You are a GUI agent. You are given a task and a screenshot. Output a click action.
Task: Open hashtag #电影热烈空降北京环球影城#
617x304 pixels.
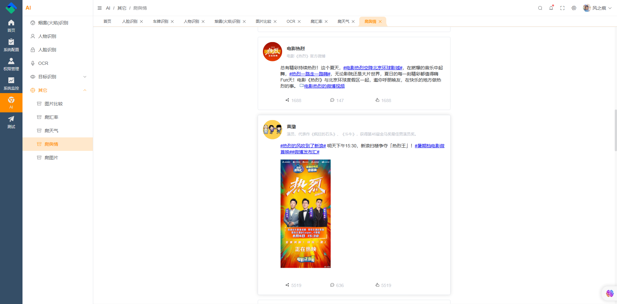pyautogui.click(x=373, y=68)
